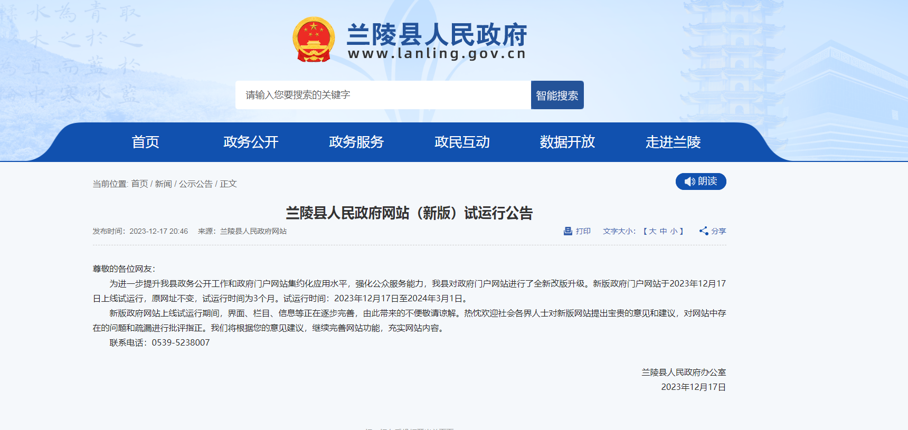Go to 首页 in the breadcrumb
The width and height of the screenshot is (908, 430).
point(139,184)
